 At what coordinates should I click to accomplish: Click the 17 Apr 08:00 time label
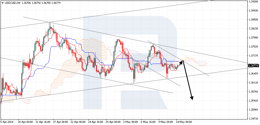(61, 122)
